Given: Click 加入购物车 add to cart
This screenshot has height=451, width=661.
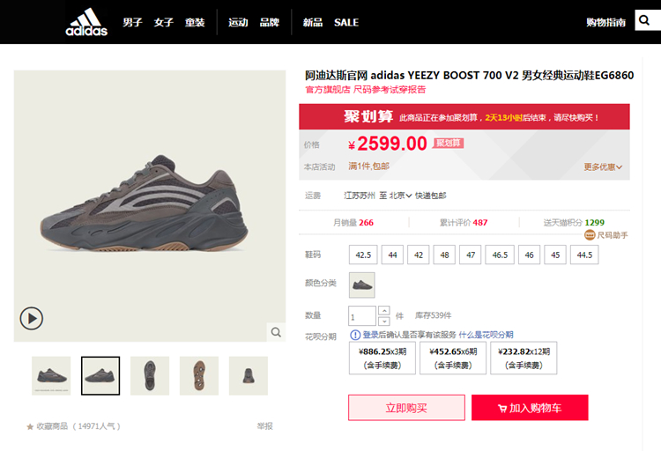Looking at the screenshot, I should coord(530,408).
